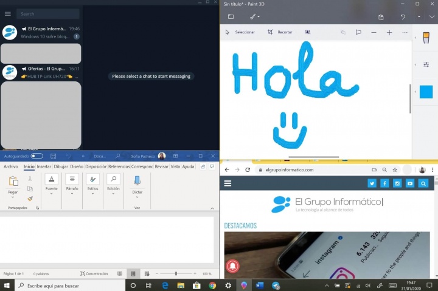Zoom in with Paint 3D plus
438x291 pixels.
click(x=389, y=33)
